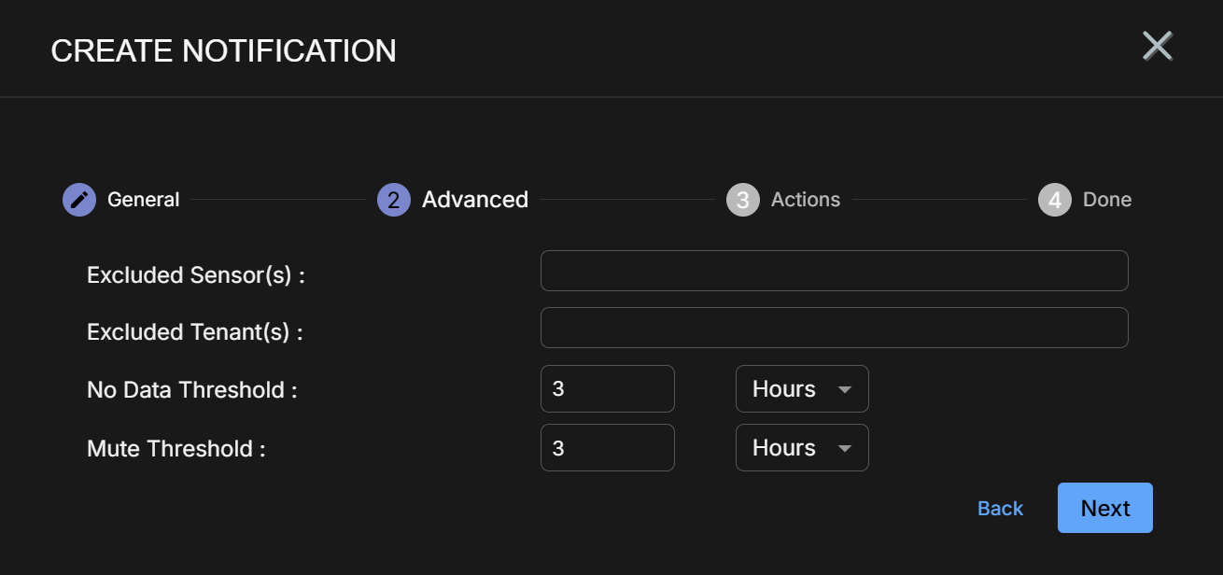This screenshot has width=1223, height=575.
Task: Select the Done step label
Action: (1106, 200)
